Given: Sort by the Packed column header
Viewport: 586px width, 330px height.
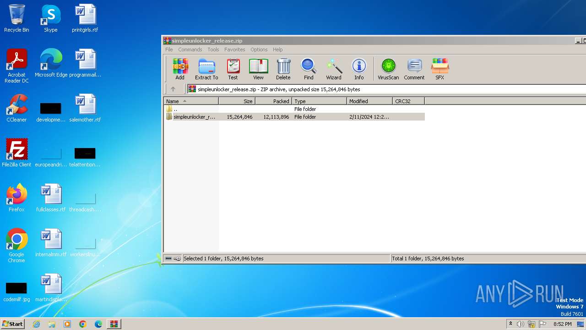Looking at the screenshot, I should pyautogui.click(x=273, y=101).
